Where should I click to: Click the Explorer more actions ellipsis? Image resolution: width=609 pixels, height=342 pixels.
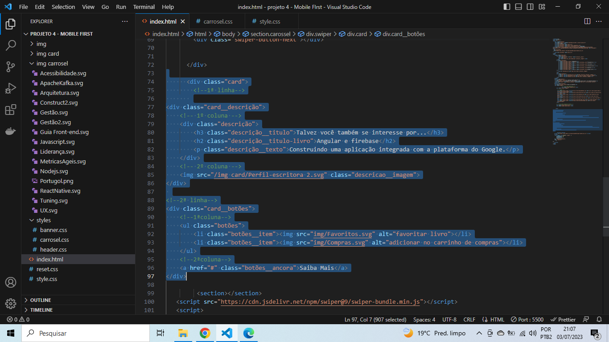[125, 21]
